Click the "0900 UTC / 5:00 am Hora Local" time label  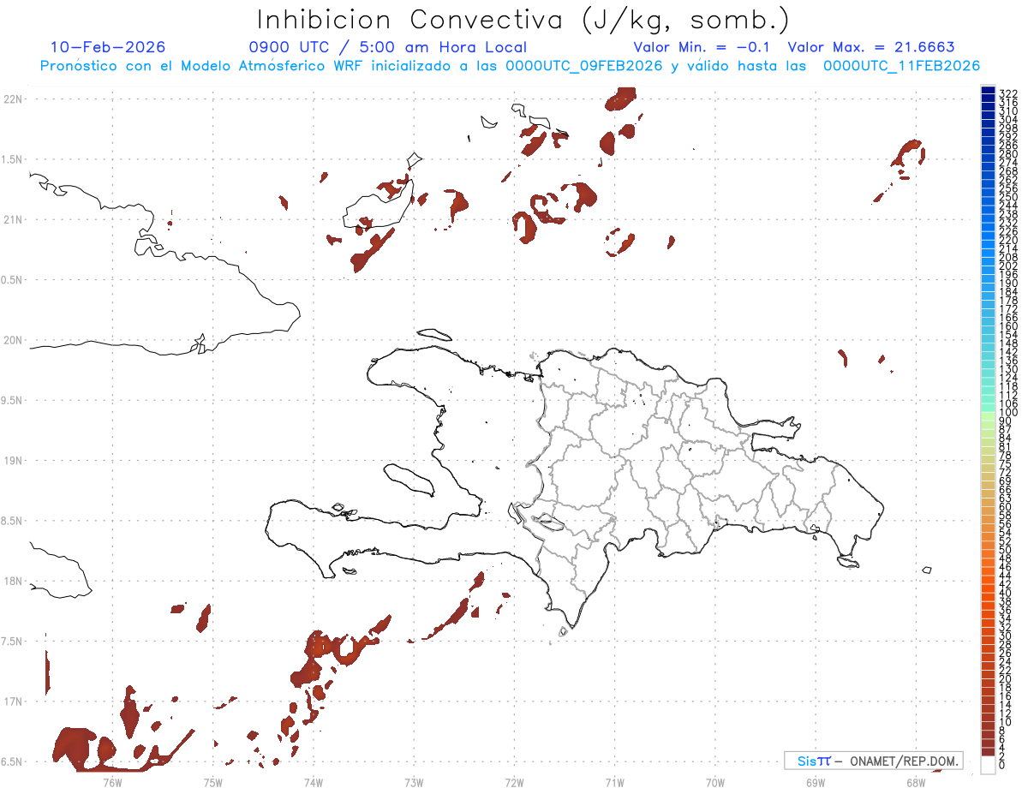[x=387, y=47]
